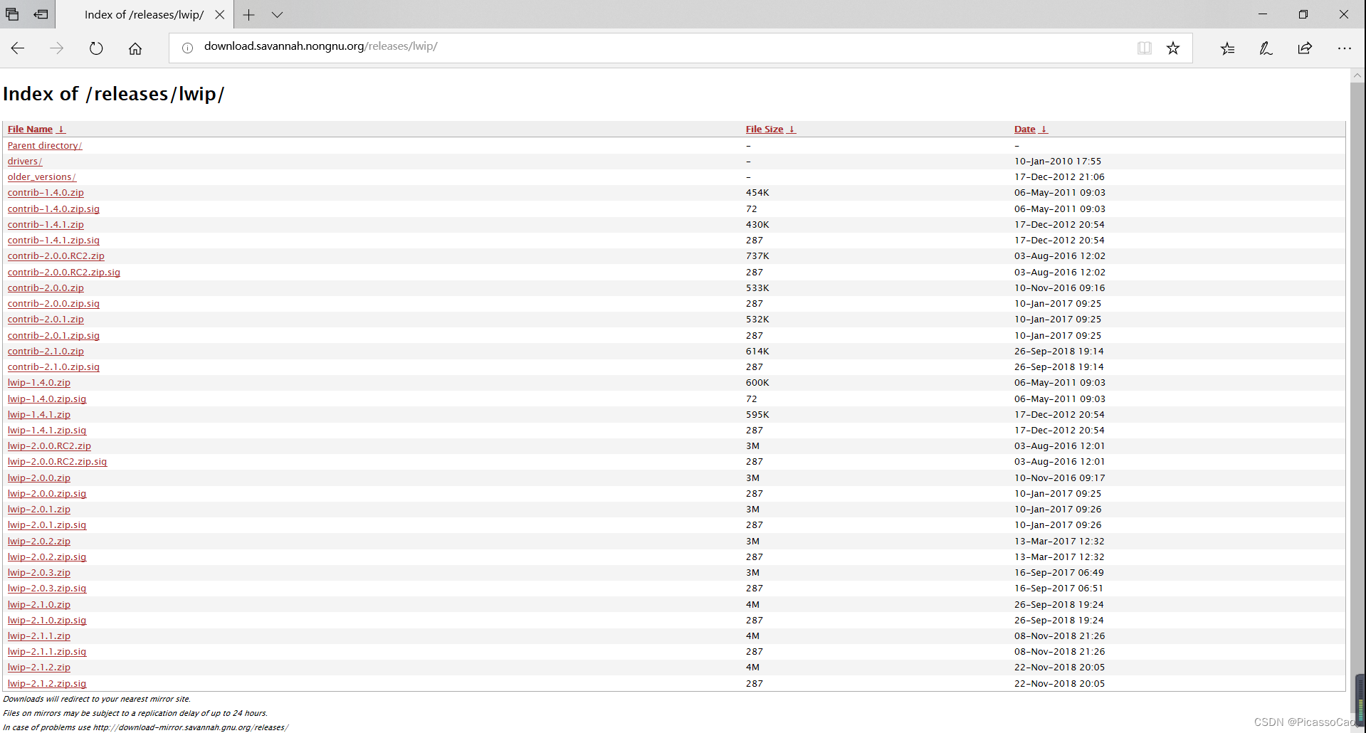
Task: Open the browser settings and more menu
Action: 1344,48
